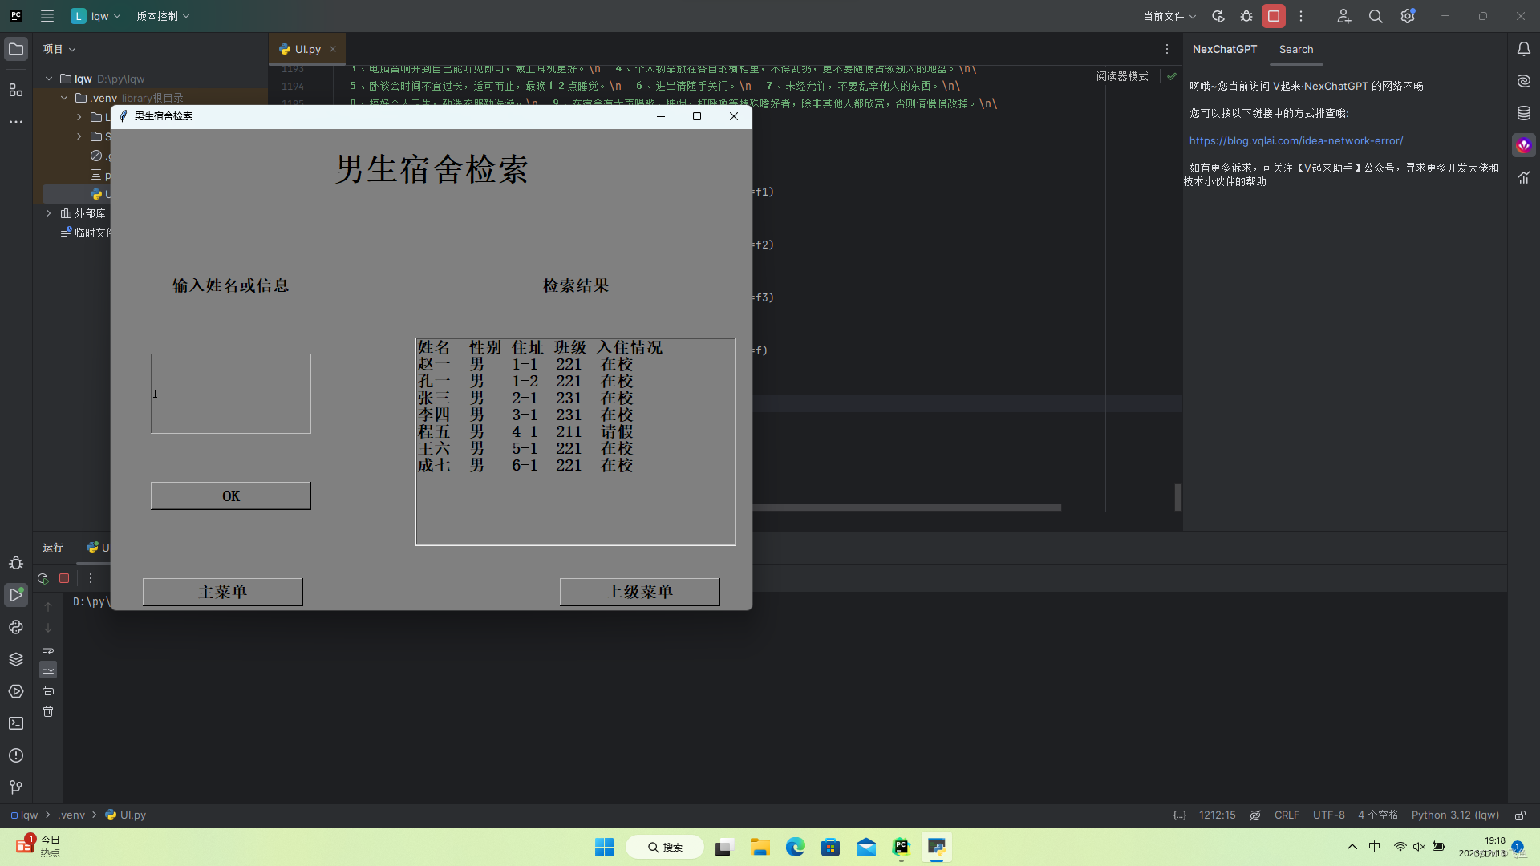The height and width of the screenshot is (866, 1540).
Task: Close the UI.py editor tab
Action: point(333,49)
